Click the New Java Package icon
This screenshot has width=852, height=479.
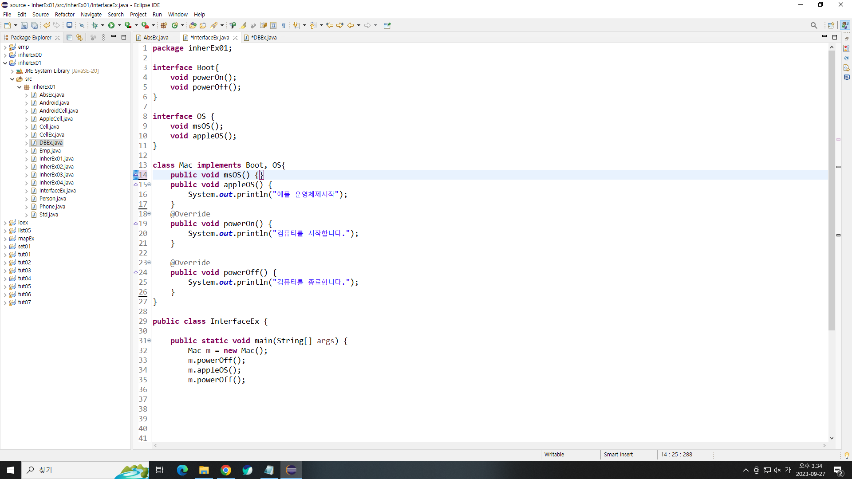pyautogui.click(x=164, y=25)
